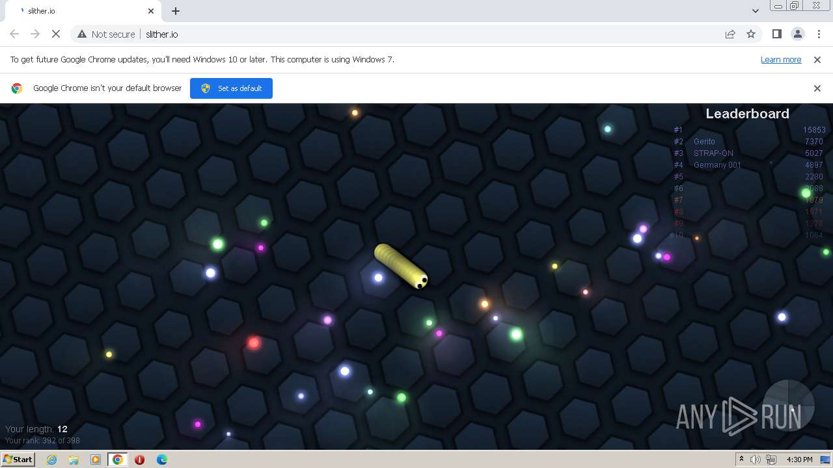Click the yellow snake's head

420,281
